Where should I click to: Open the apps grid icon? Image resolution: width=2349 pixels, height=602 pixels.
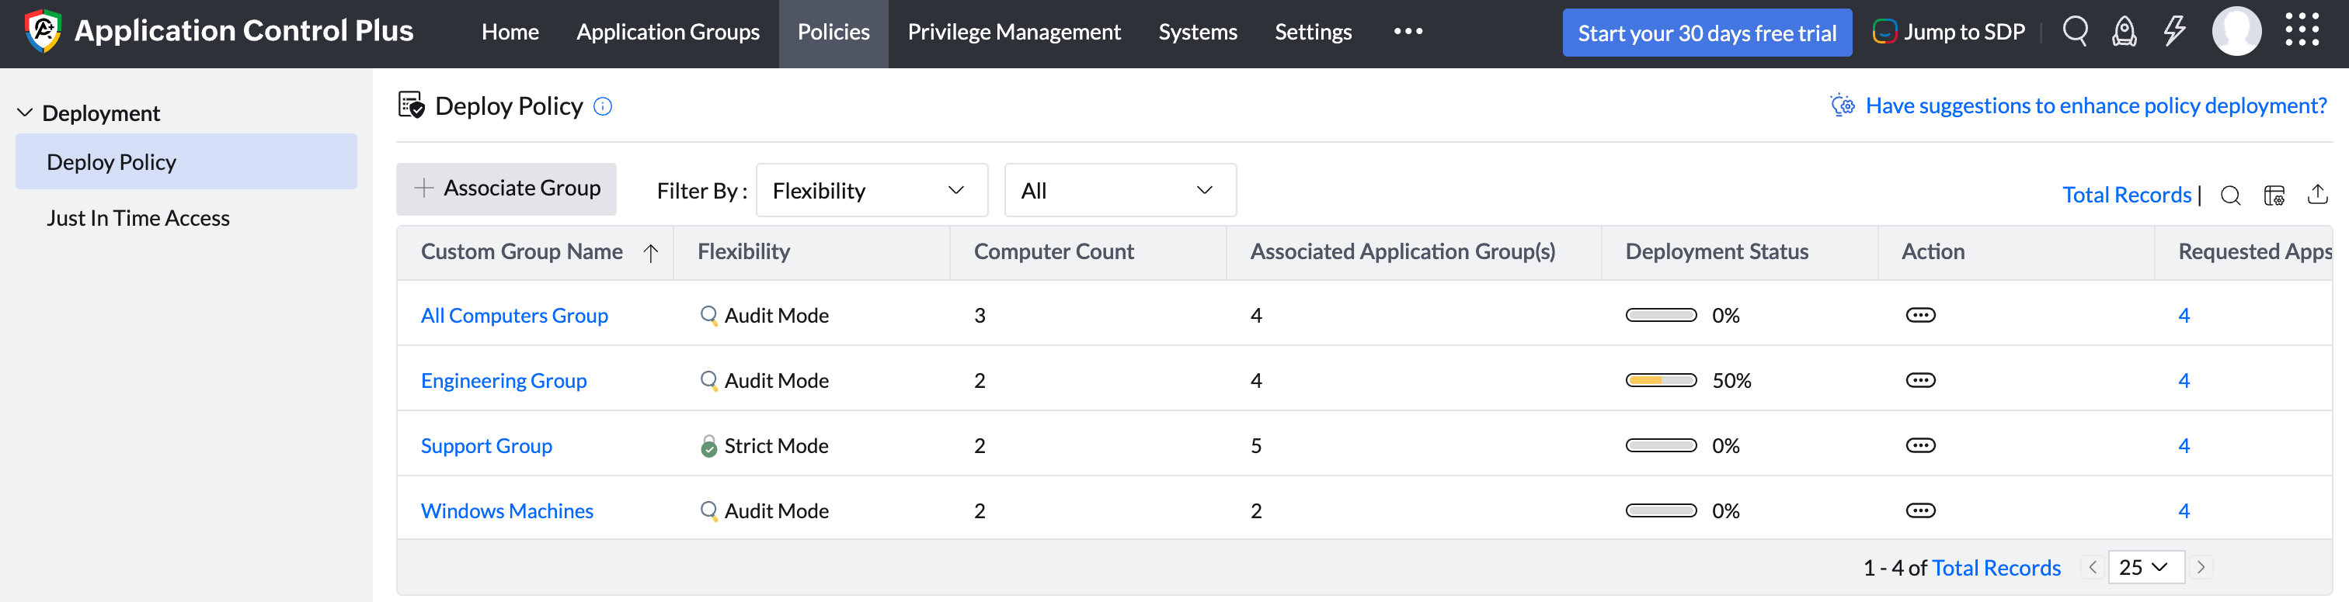[x=2302, y=30]
